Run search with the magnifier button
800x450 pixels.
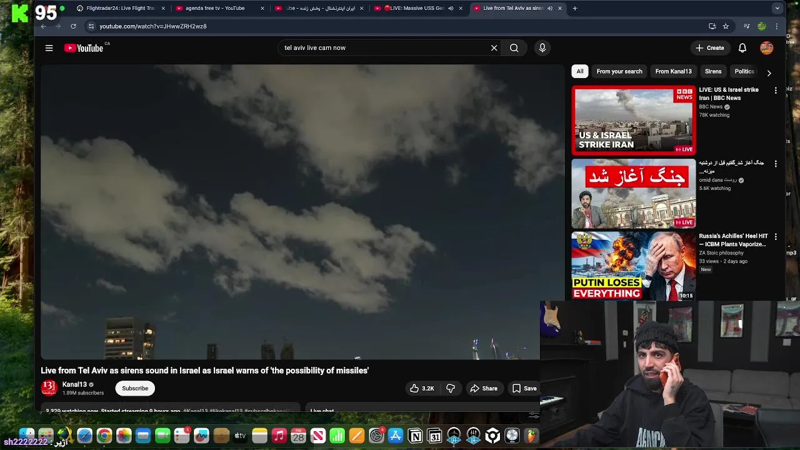pyautogui.click(x=514, y=48)
